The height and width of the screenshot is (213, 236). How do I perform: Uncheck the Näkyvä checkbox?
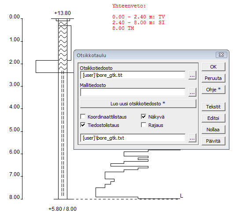(x=144, y=117)
